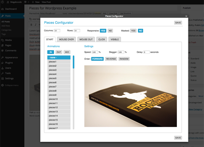
Task: Switch to the CLICK tab
Action: click(102, 39)
